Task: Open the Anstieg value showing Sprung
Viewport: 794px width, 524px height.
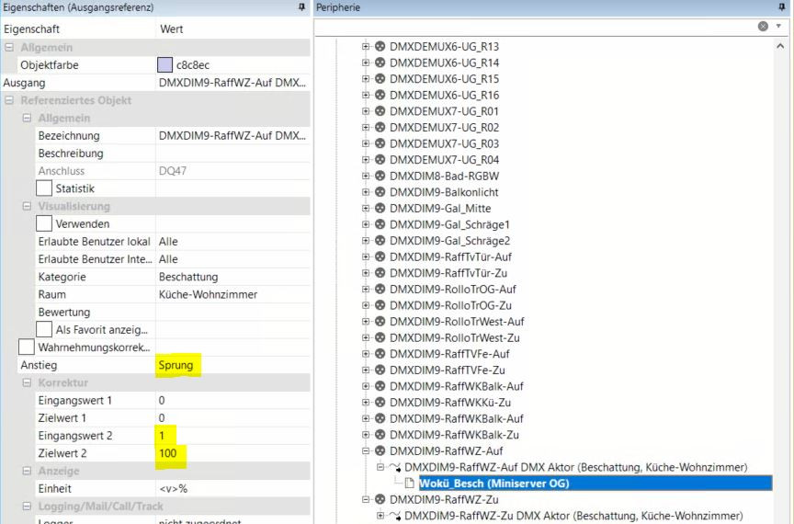Action: 233,365
